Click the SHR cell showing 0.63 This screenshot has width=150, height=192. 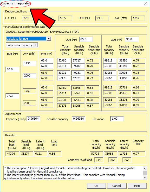[93, 93]
